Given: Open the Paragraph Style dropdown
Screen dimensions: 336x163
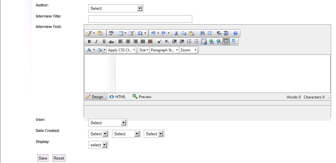Looking at the screenshot, I should coord(164,50).
